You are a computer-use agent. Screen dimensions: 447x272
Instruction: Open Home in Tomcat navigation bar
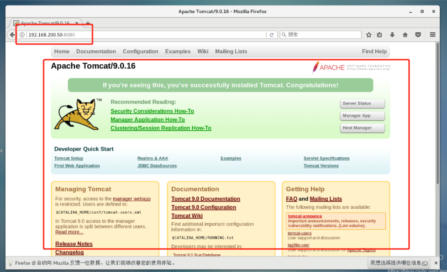(x=62, y=51)
